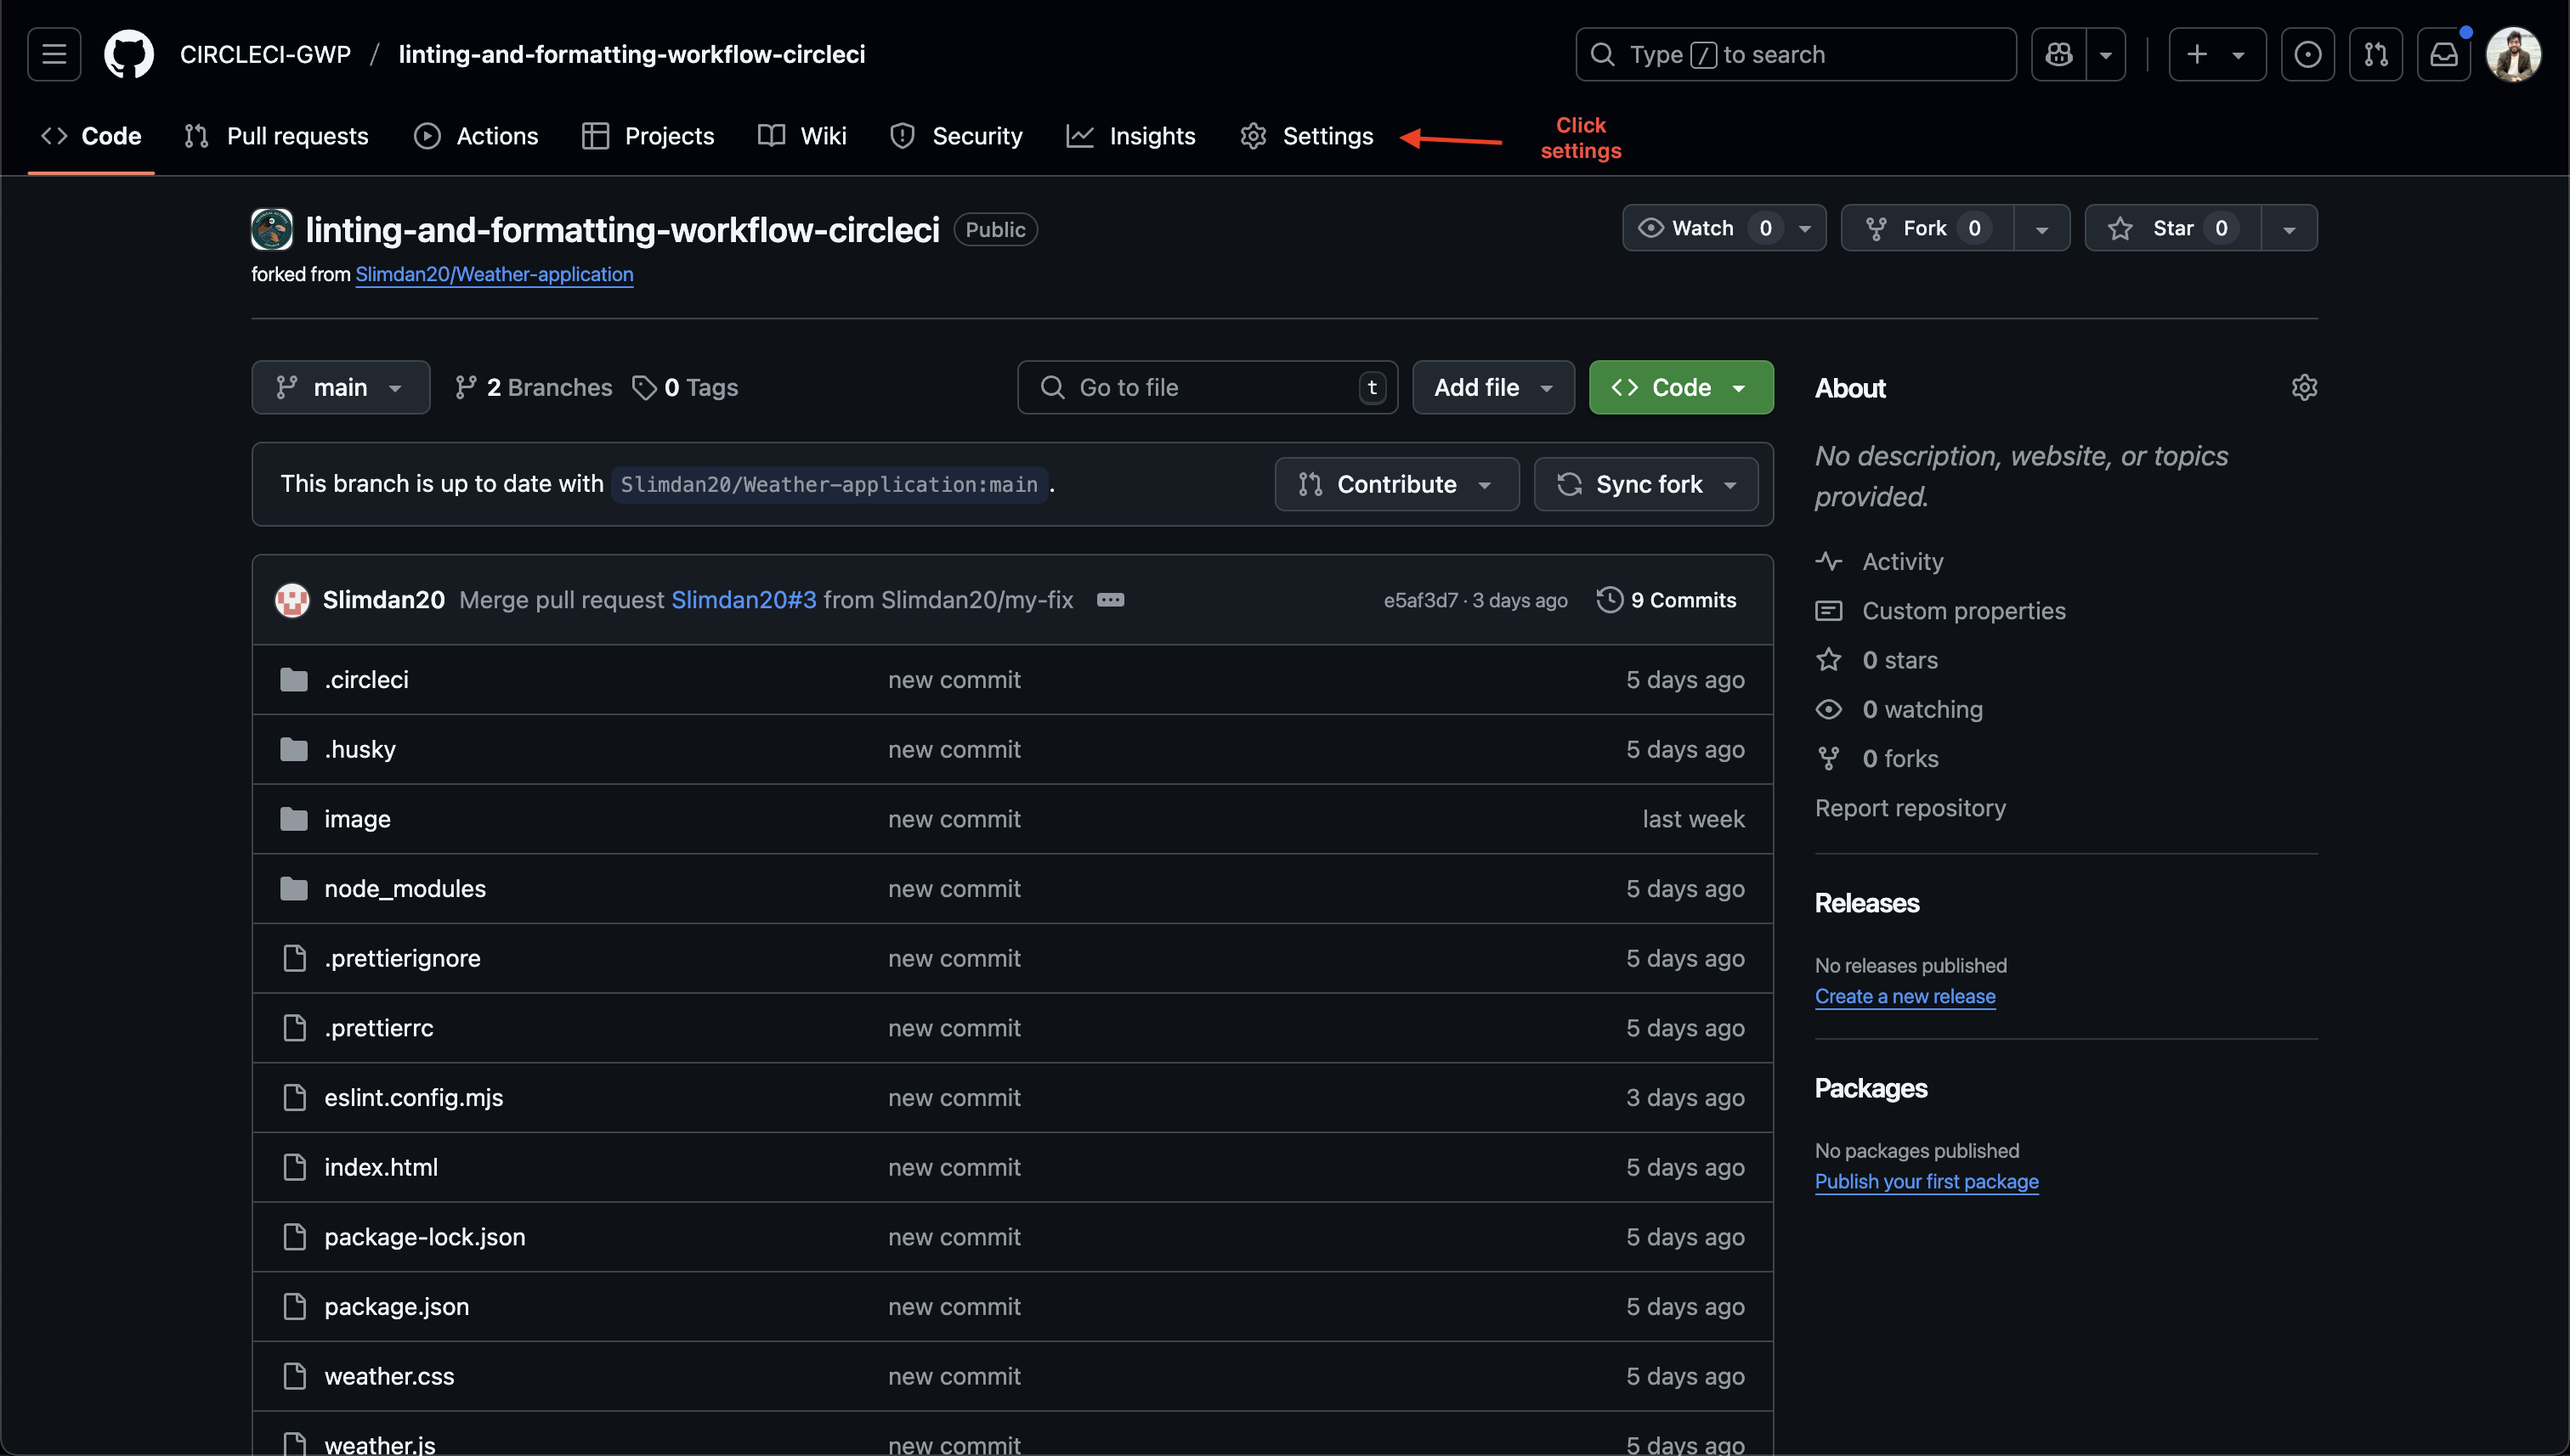This screenshot has height=1456, width=2570.
Task: Open the Sync fork dropdown arrow
Action: [x=1730, y=484]
